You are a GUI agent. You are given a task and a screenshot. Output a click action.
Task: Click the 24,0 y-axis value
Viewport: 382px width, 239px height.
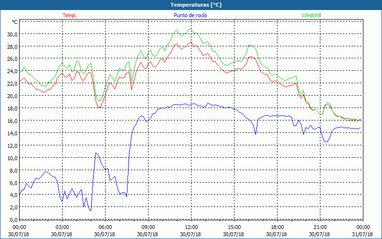coord(12,71)
